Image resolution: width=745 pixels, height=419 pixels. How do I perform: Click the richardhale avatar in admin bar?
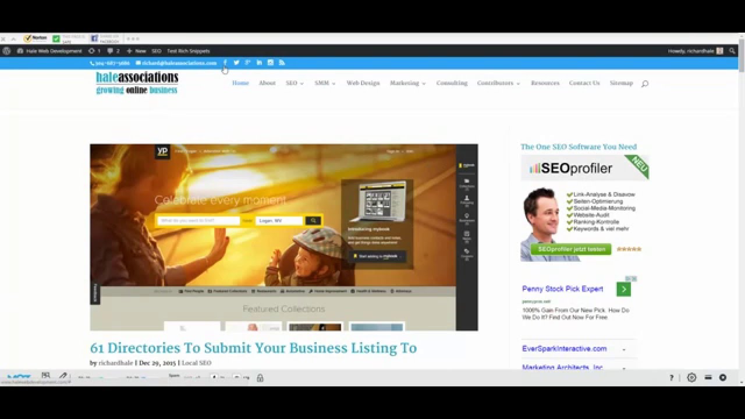point(720,51)
